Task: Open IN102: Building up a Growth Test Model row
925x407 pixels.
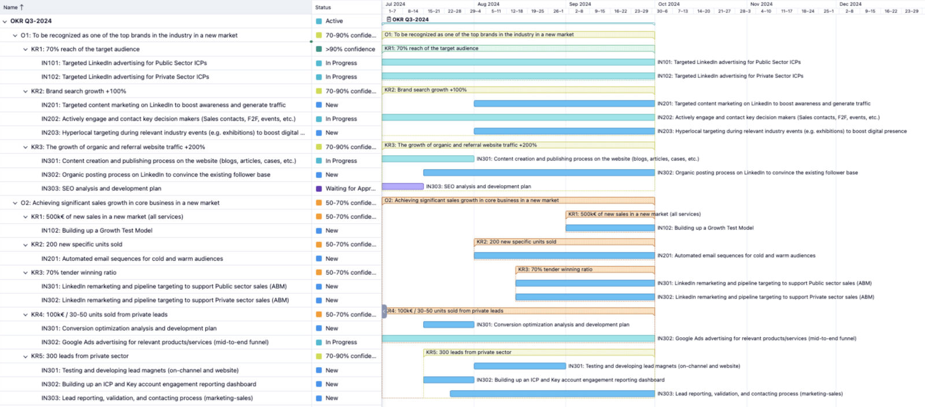Action: pyautogui.click(x=97, y=230)
